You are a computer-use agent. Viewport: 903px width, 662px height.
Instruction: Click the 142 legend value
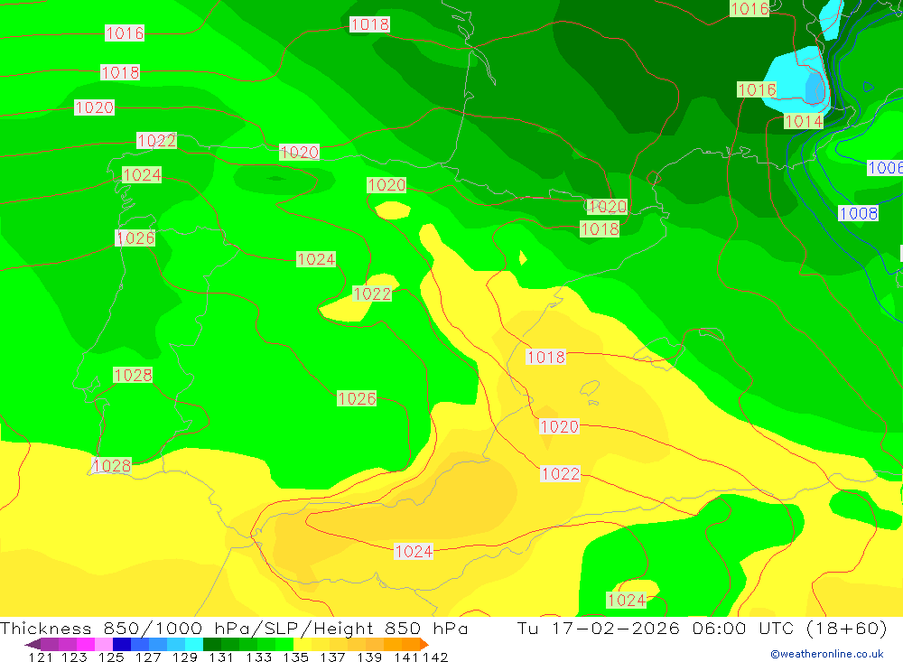(x=435, y=657)
